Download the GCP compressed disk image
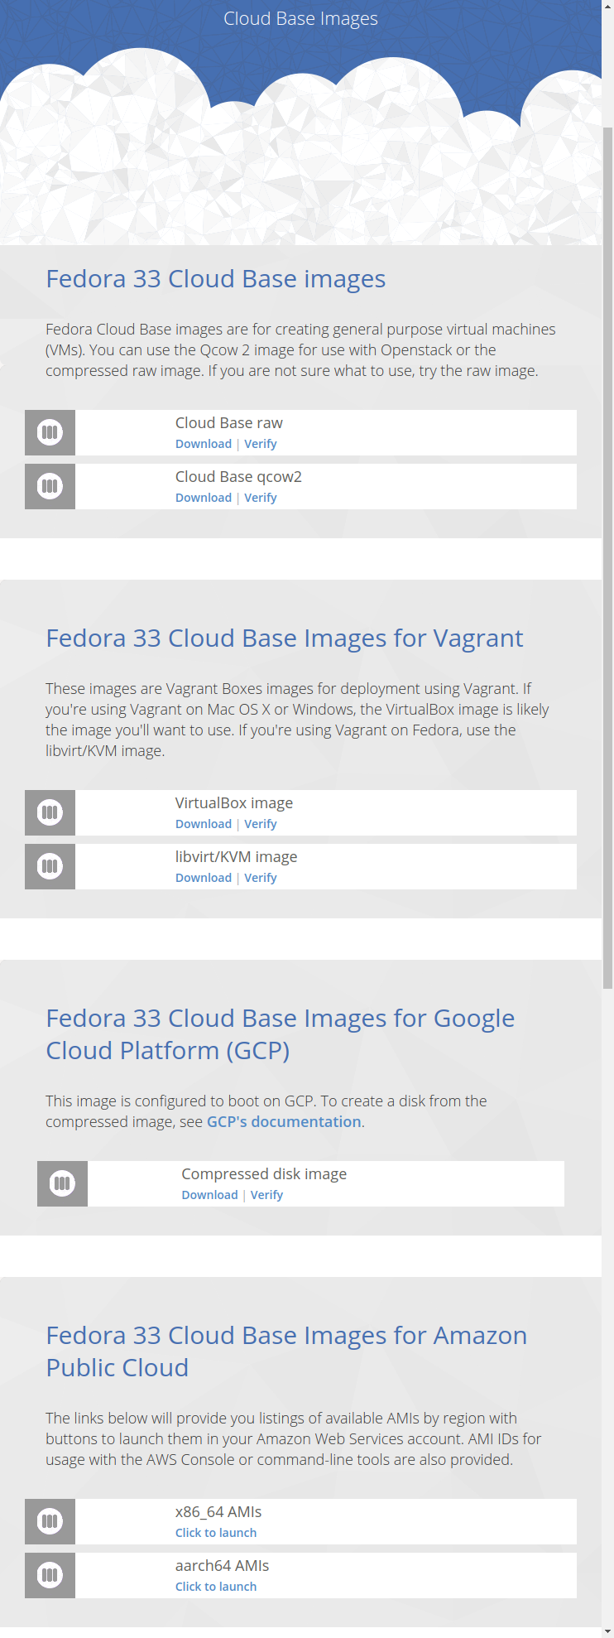 coord(209,1195)
